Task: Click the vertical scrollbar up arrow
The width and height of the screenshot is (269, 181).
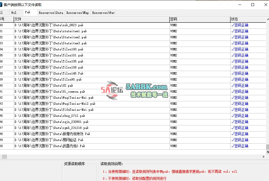Action: point(268,19)
